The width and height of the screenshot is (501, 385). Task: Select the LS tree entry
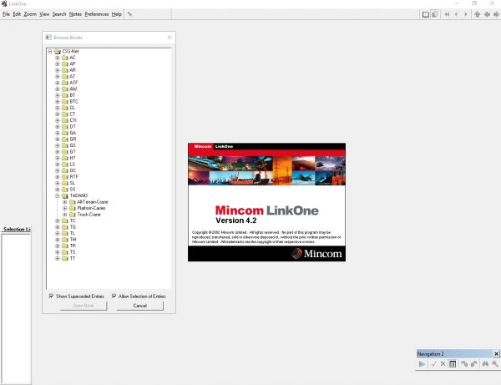point(73,165)
